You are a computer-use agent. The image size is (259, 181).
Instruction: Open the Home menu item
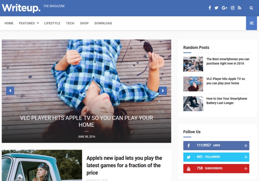(9, 23)
